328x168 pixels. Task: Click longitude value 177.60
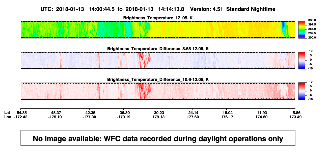pos(193,117)
